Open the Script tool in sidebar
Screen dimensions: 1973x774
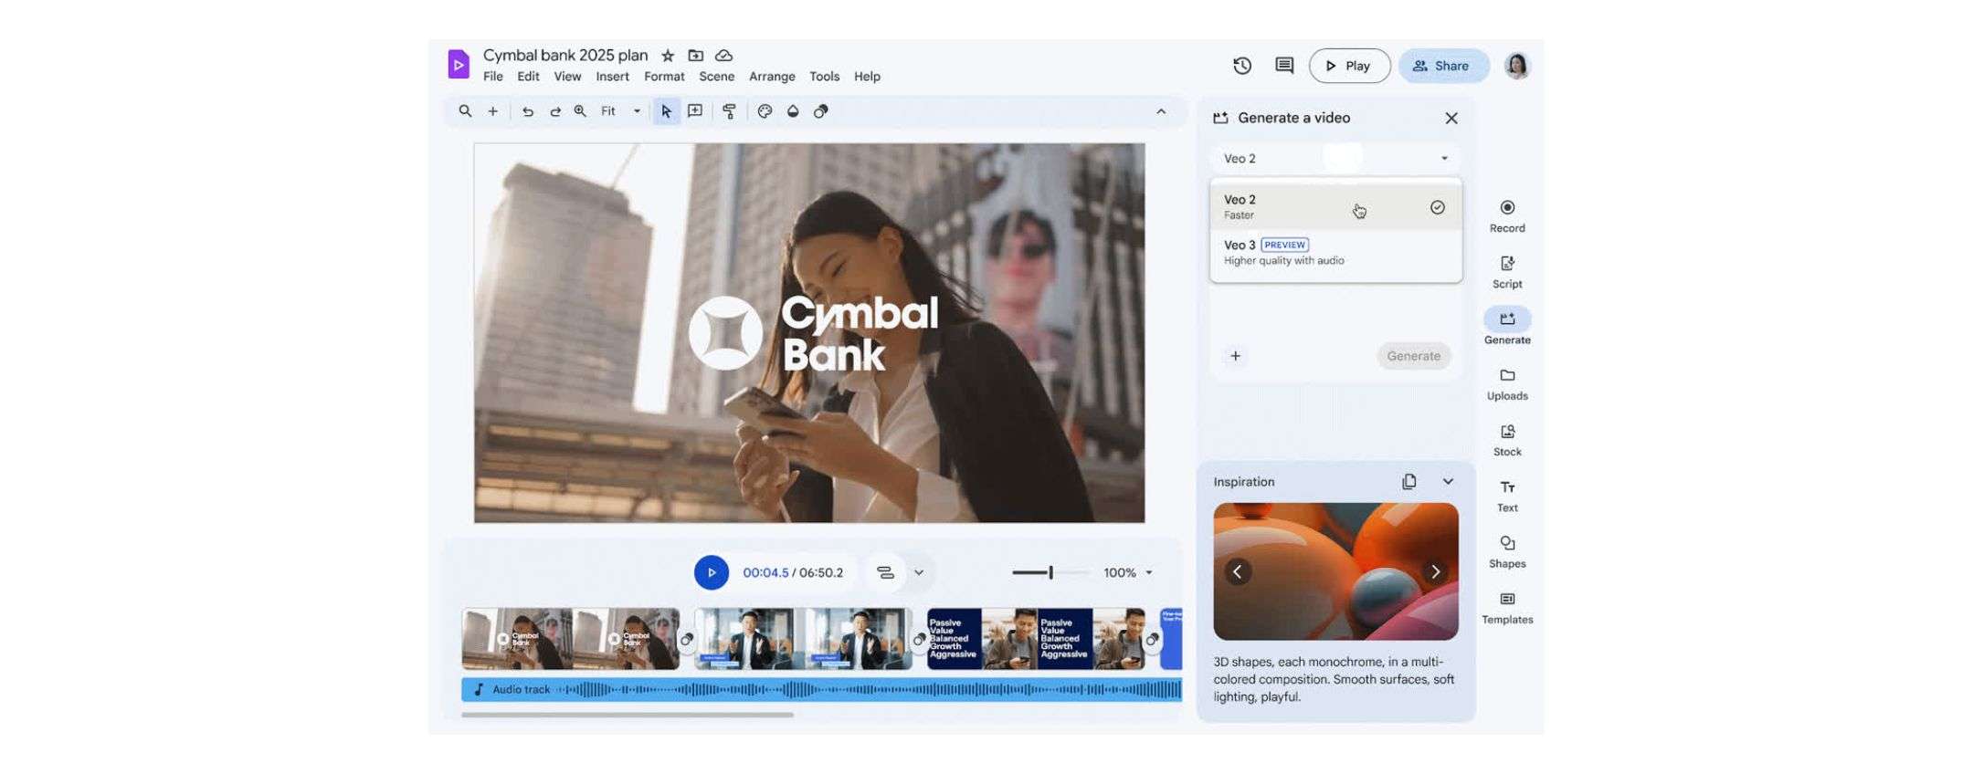tap(1507, 272)
